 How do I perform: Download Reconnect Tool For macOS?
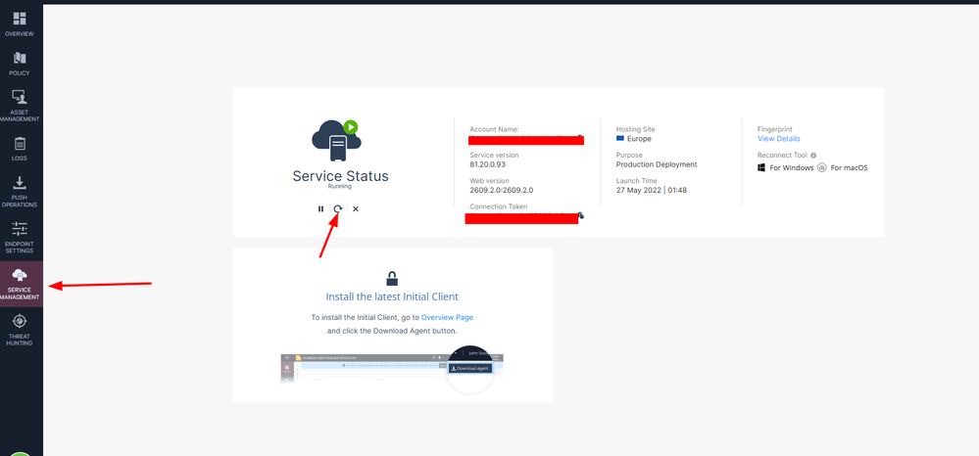849,167
